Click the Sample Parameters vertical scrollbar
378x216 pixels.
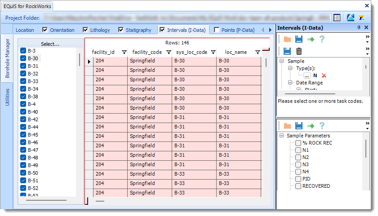click(366, 149)
